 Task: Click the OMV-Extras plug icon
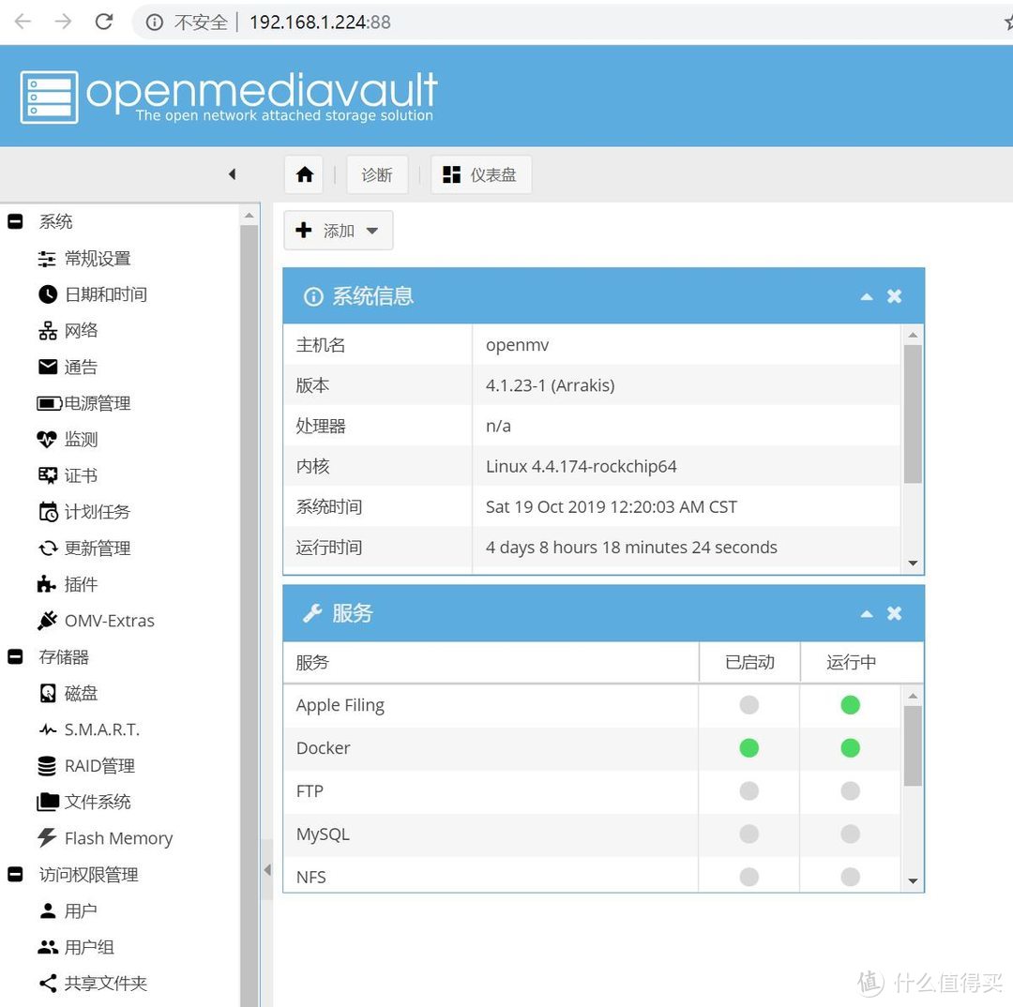pos(47,620)
